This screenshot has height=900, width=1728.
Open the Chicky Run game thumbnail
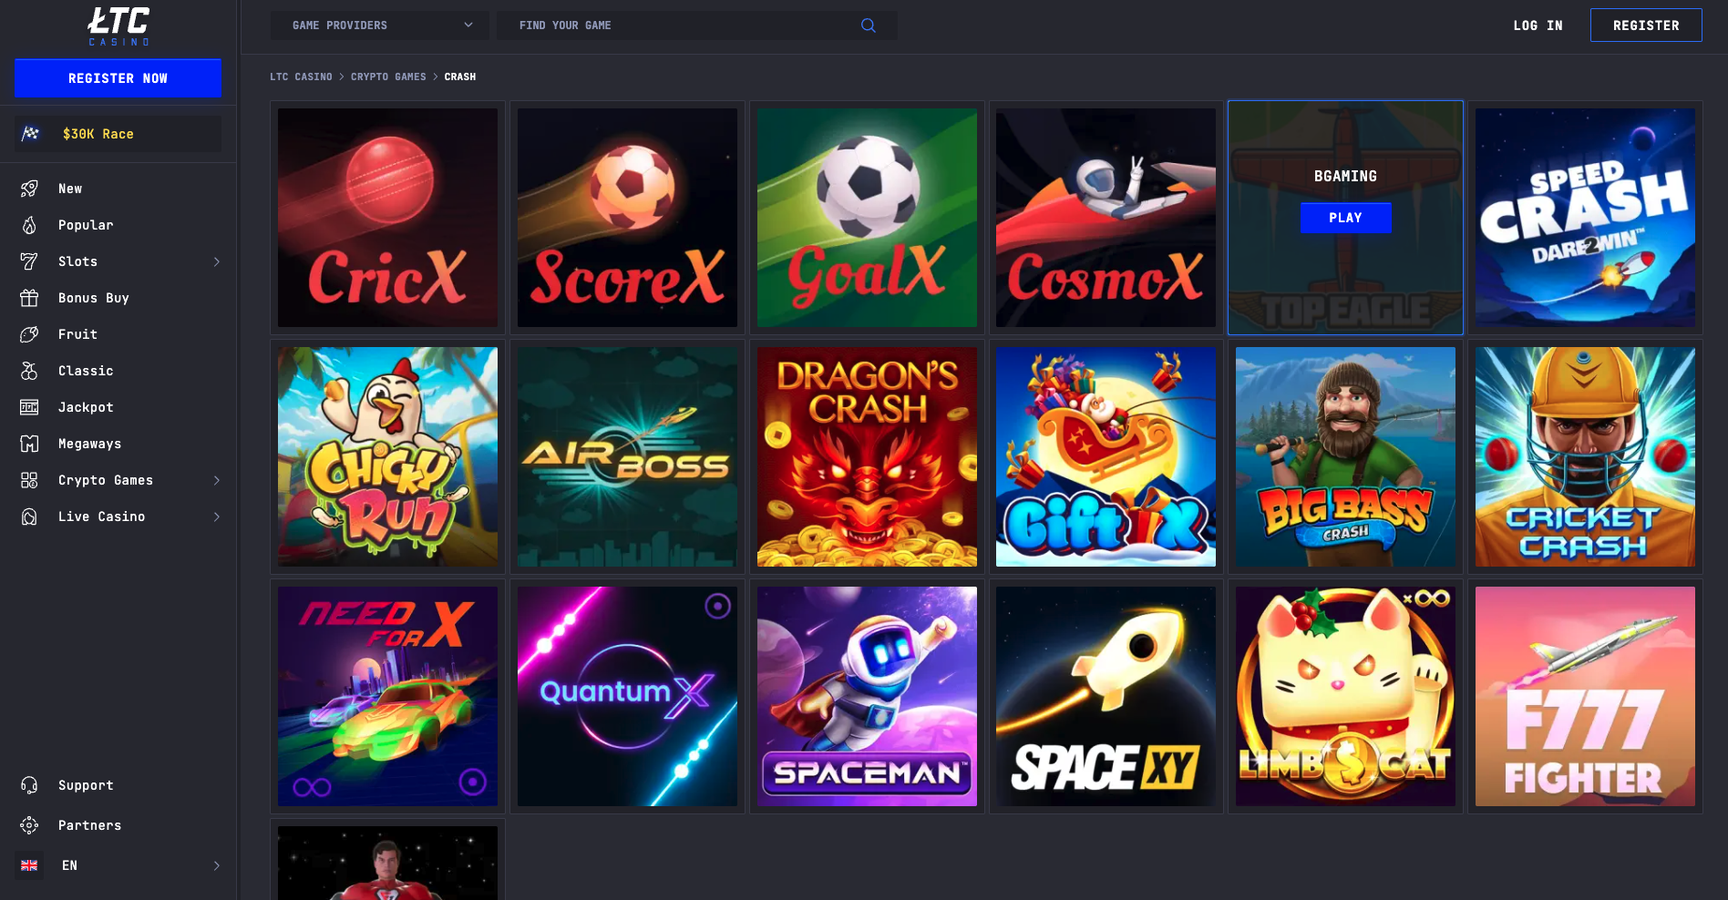pos(387,456)
